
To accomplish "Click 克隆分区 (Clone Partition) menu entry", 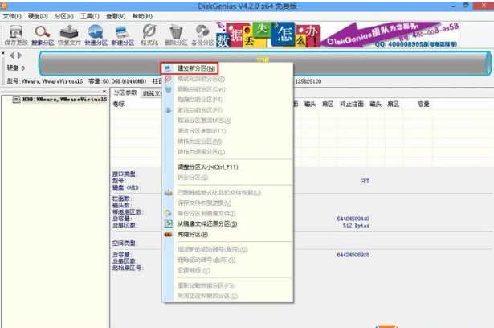I will pos(191,235).
